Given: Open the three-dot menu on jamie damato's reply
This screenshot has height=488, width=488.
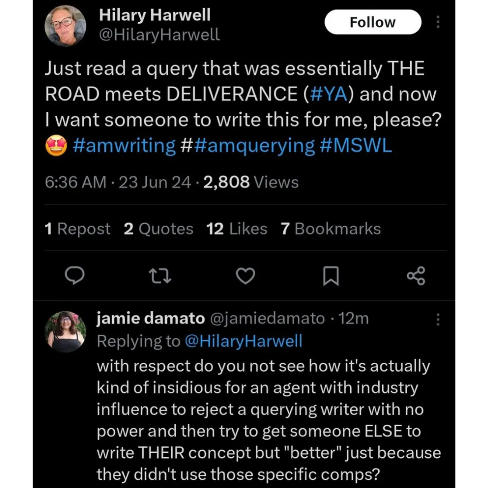Looking at the screenshot, I should point(438,319).
